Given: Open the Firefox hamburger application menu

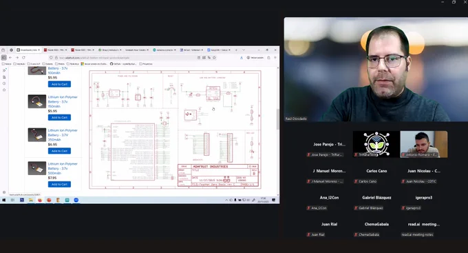Looking at the screenshot, I should [275, 58].
